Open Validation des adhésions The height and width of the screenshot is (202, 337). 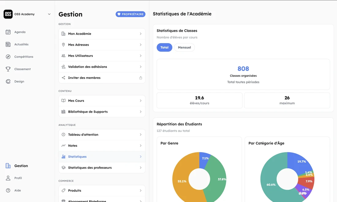click(x=102, y=66)
